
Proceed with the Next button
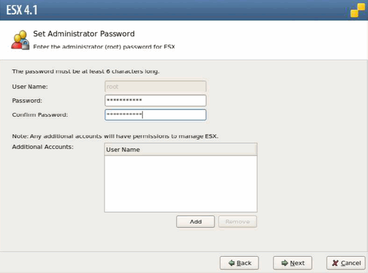click(293, 263)
